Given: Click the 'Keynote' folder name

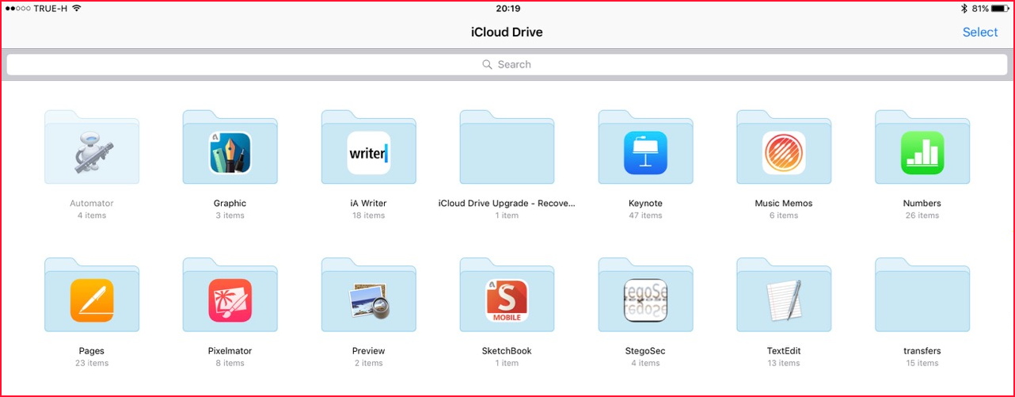Looking at the screenshot, I should [646, 204].
